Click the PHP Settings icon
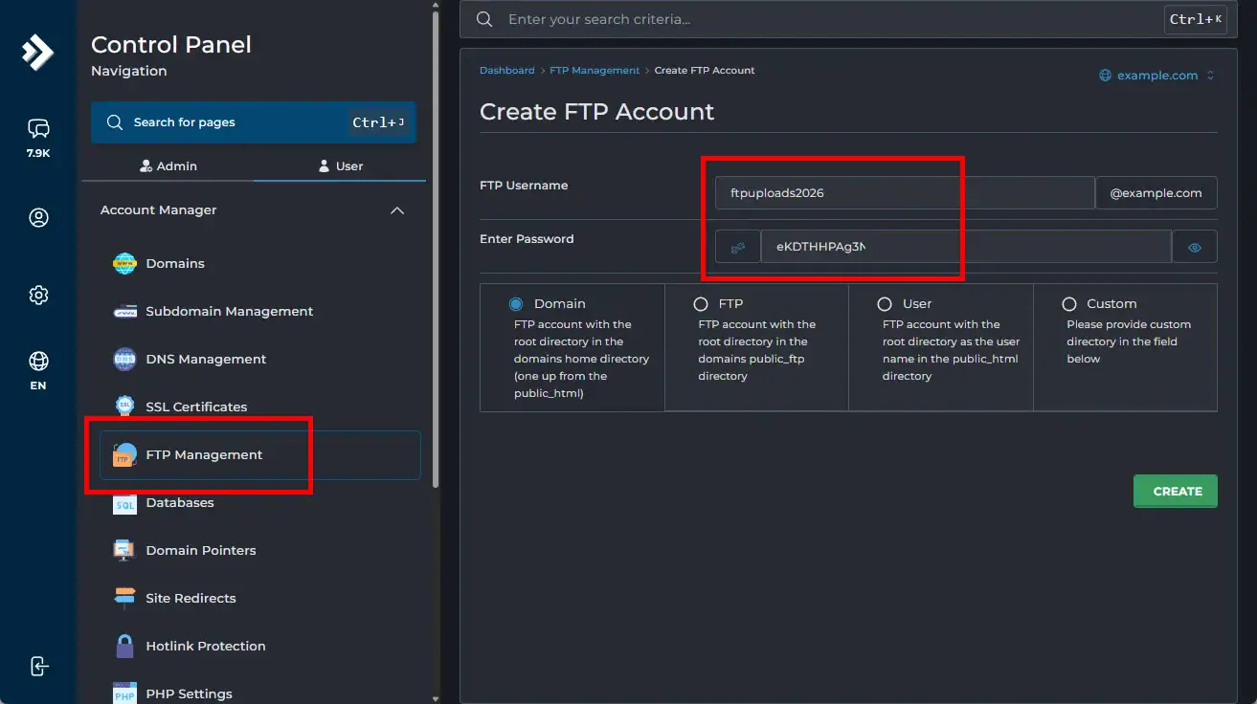Screen dimensions: 1257x704 click(x=124, y=693)
